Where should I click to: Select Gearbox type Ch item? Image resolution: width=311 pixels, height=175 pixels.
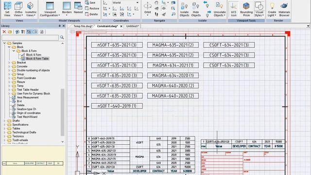(26, 109)
